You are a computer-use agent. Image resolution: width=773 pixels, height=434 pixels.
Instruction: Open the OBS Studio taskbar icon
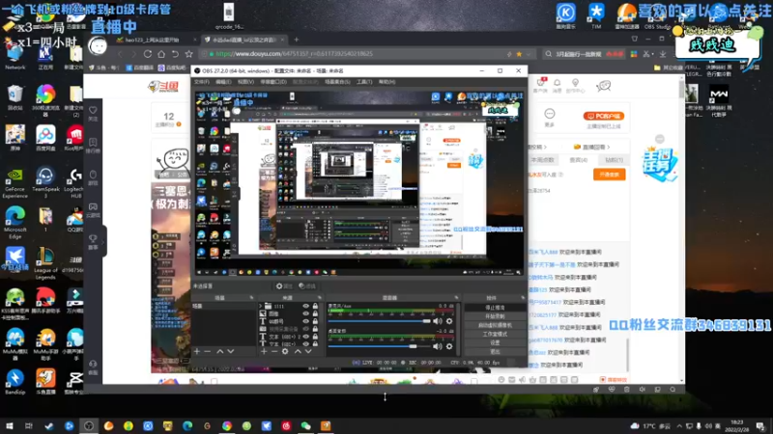pyautogui.click(x=89, y=425)
